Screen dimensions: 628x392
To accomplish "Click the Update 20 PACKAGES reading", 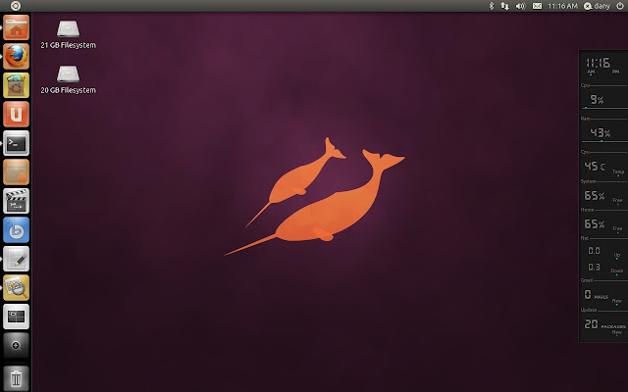I will (604, 324).
